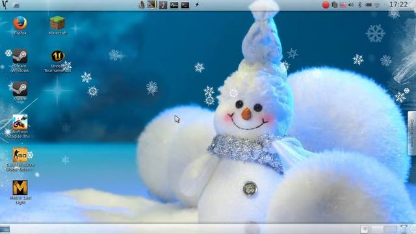Click the speaker launcher in top panel center
The width and height of the screenshot is (416, 234).
click(x=142, y=5)
